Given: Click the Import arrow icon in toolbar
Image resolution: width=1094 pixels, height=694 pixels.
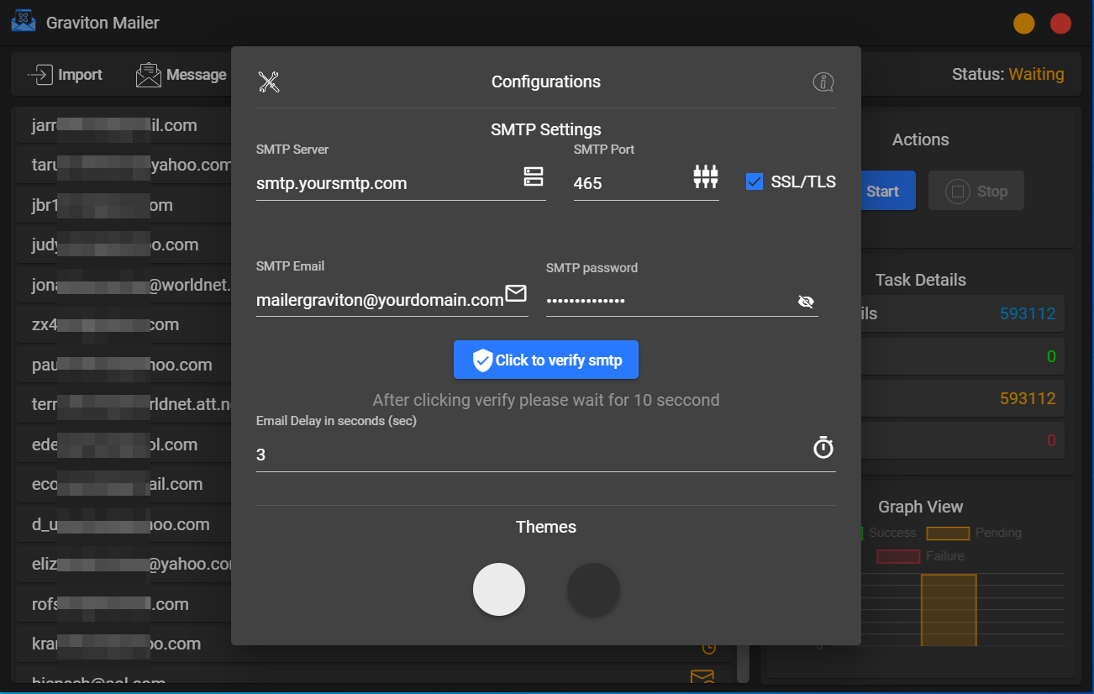Looking at the screenshot, I should 39,75.
